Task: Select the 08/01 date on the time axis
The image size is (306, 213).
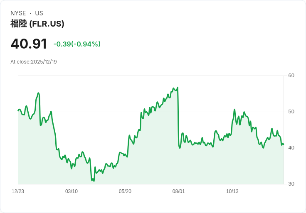Action: tap(179, 191)
